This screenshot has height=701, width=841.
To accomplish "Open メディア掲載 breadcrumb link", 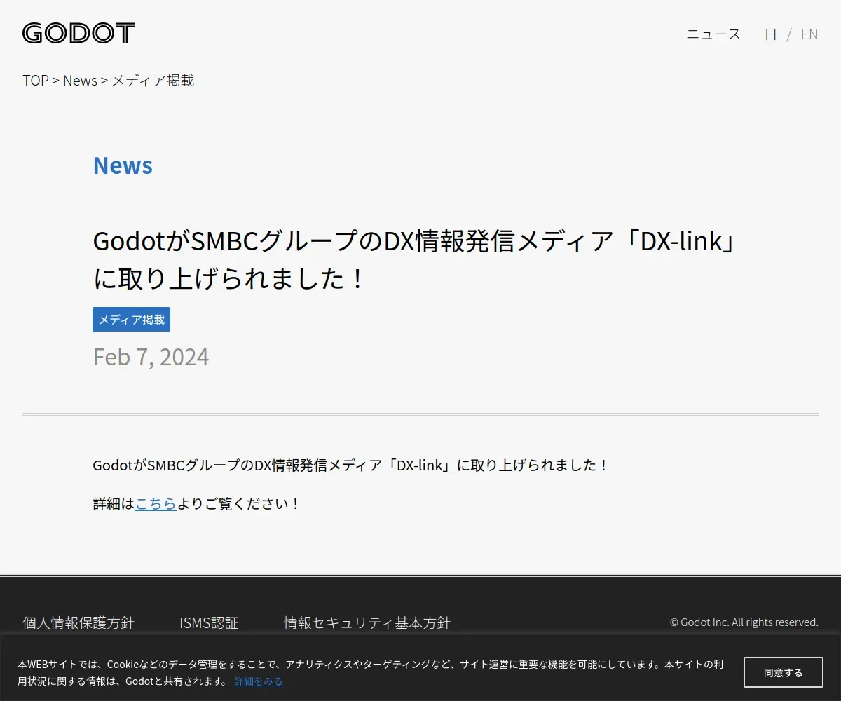I will point(153,80).
